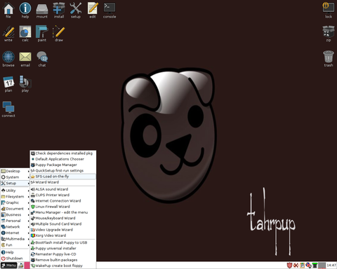Viewport: 337px width, 269px height.
Task: Select SFS-Load on-the-fly entry
Action: pos(63,177)
